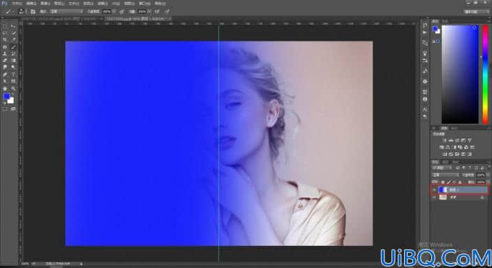Open the status bar document info arrow
The height and width of the screenshot is (268, 492).
81,264
